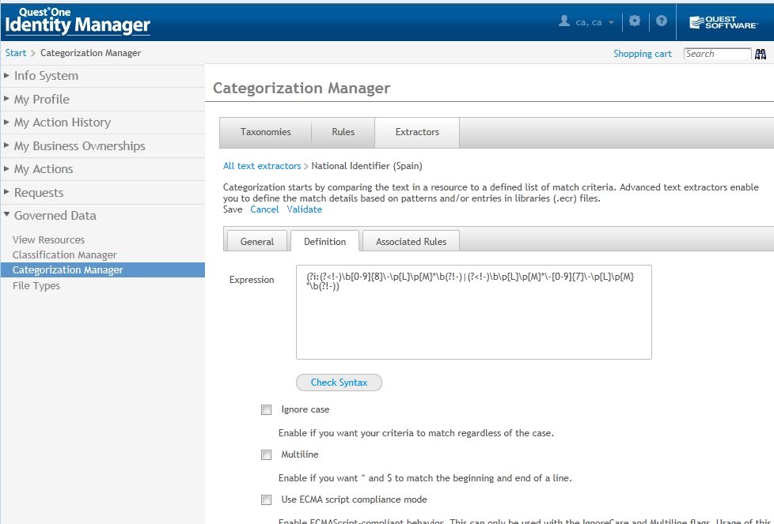
Task: Open the Associated Rules tab
Action: pos(411,241)
